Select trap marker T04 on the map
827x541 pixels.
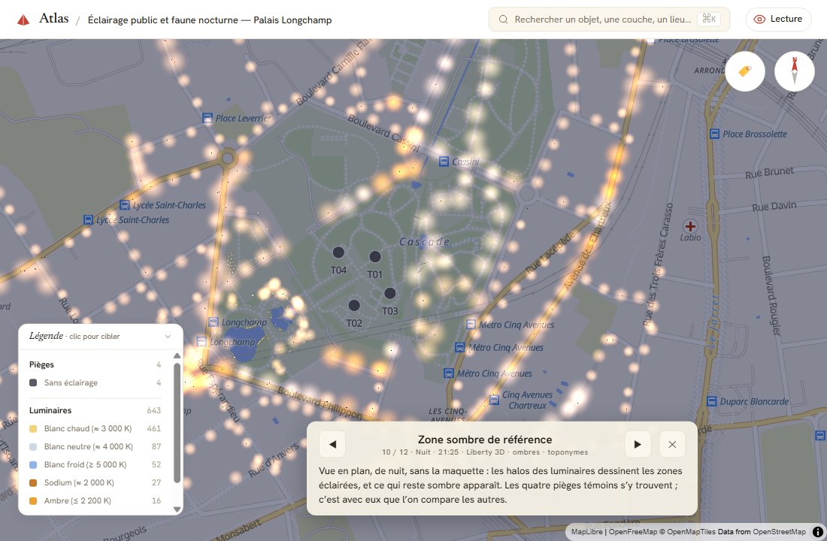click(338, 252)
